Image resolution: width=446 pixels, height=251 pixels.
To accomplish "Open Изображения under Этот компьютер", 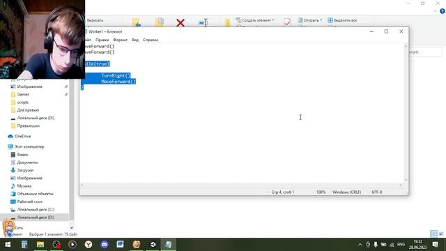I will (29, 178).
